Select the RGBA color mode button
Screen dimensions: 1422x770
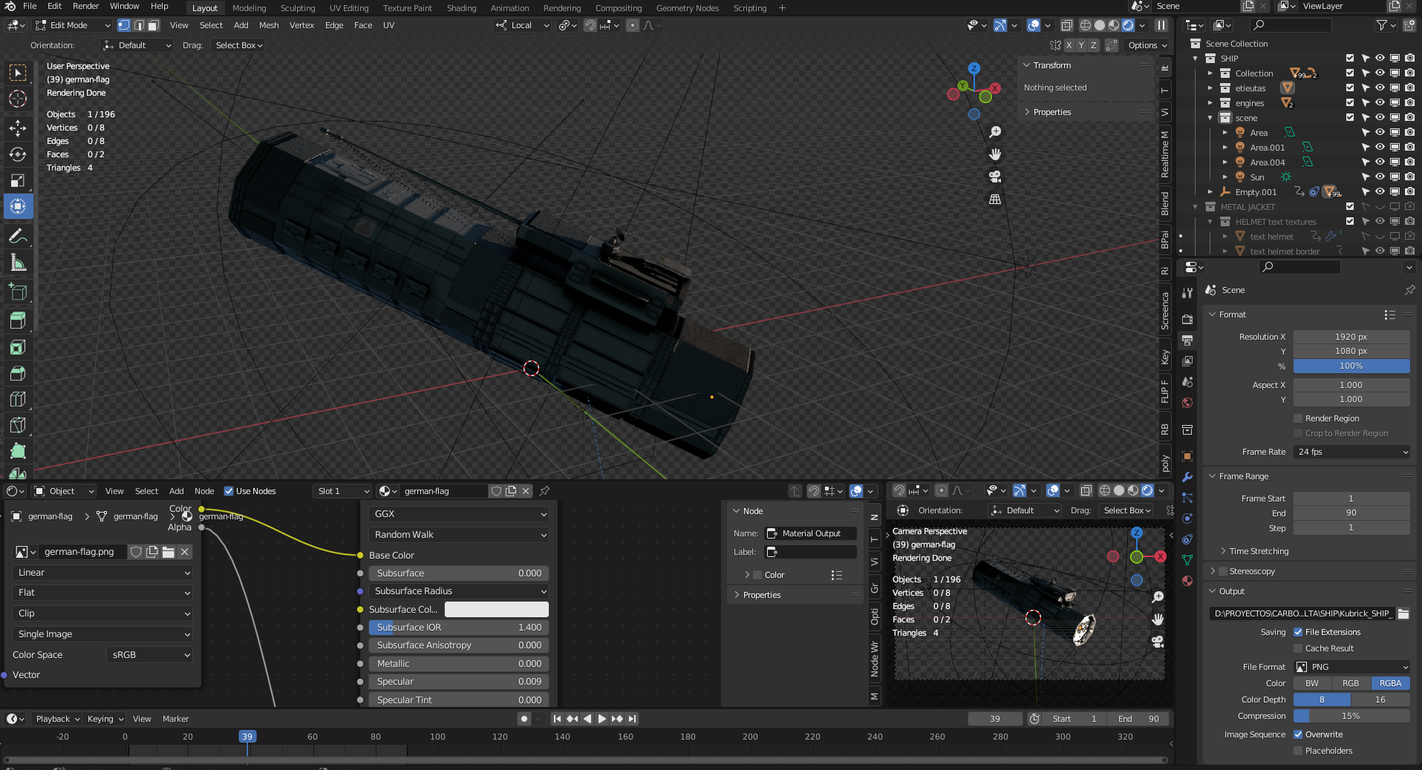(1390, 683)
